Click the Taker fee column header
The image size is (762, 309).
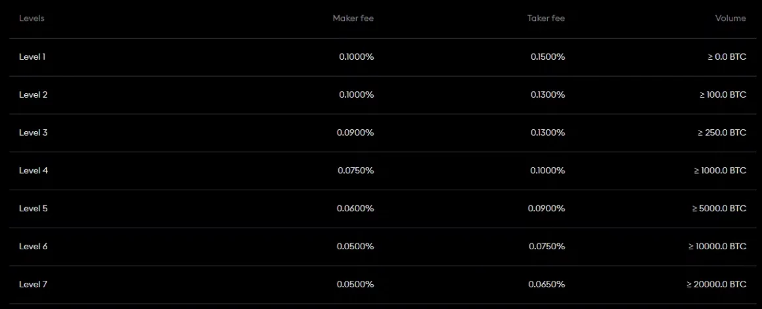pyautogui.click(x=546, y=18)
